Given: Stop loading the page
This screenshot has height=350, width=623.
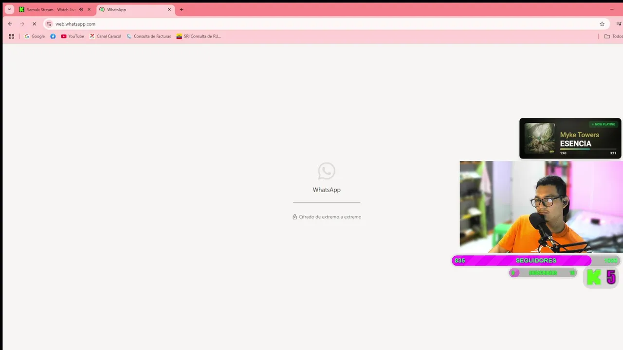Looking at the screenshot, I should 34,24.
